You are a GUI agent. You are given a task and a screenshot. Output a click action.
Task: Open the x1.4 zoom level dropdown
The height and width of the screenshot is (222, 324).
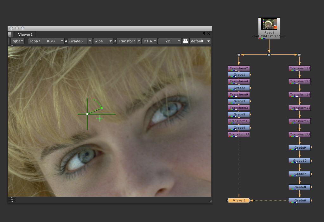[149, 41]
